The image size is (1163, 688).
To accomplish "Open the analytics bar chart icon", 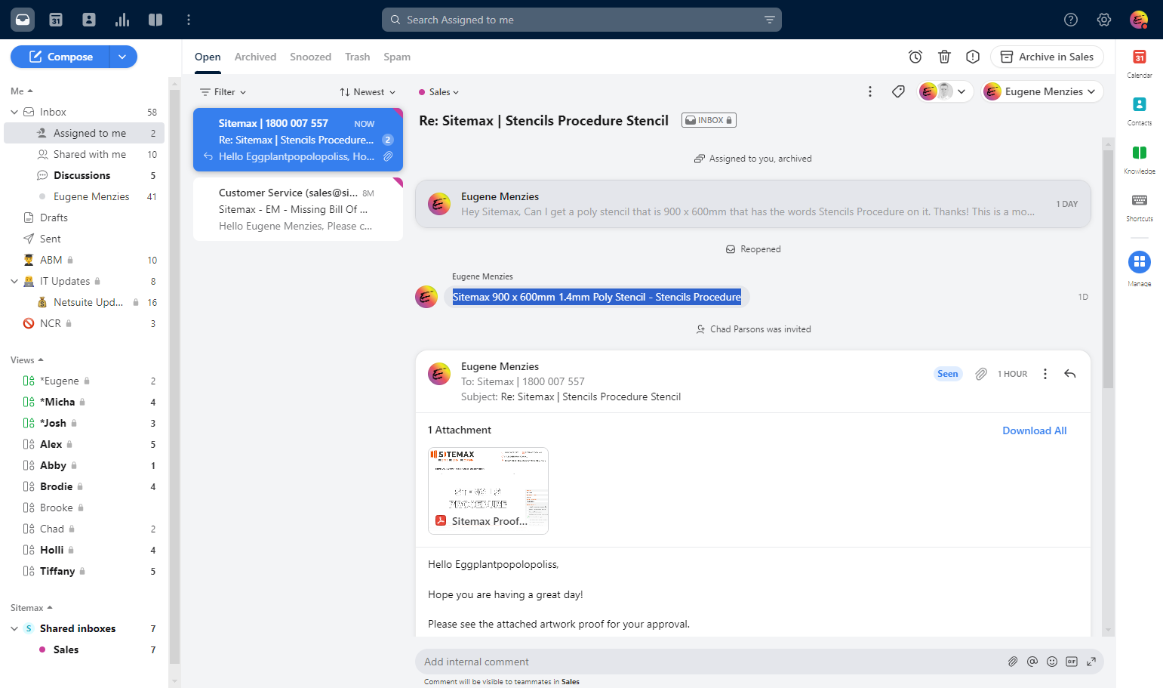I will click(x=122, y=20).
